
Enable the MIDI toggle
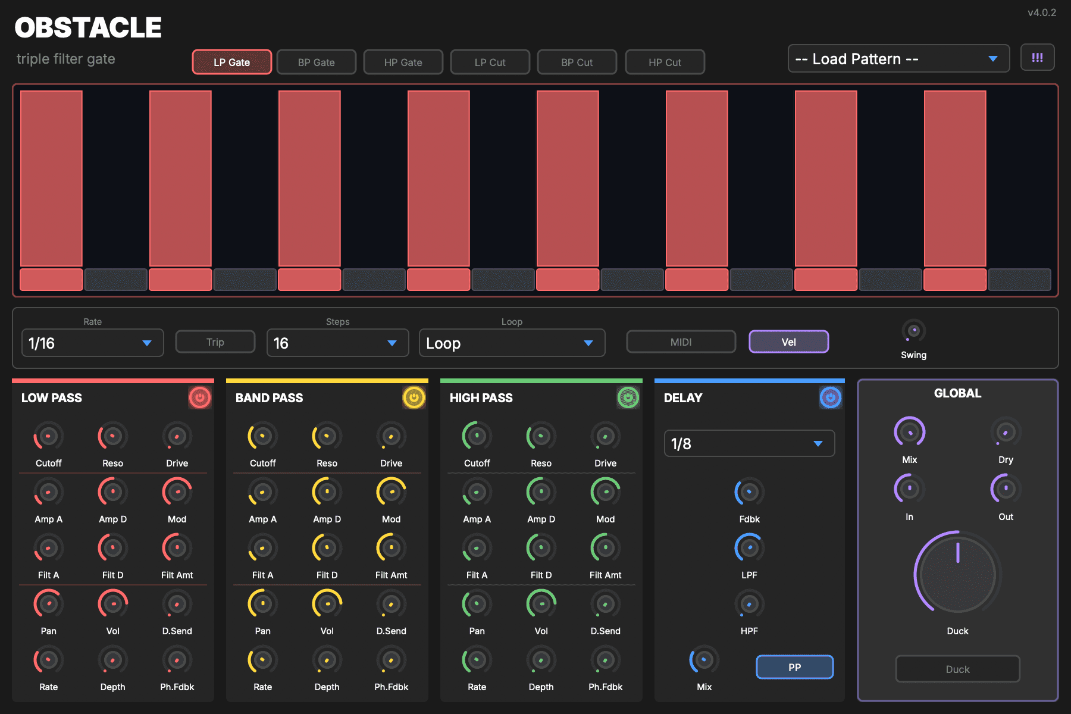tap(681, 342)
